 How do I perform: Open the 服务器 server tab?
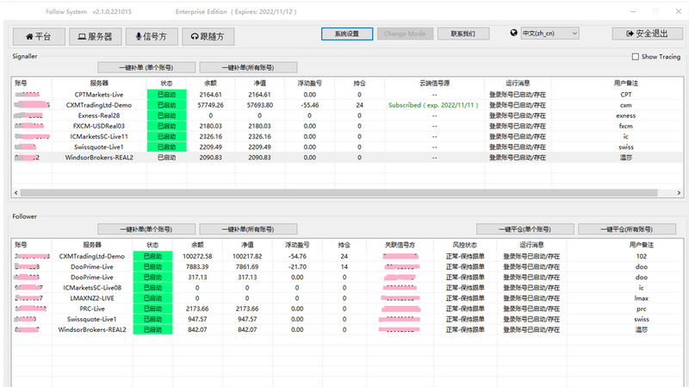coord(96,36)
